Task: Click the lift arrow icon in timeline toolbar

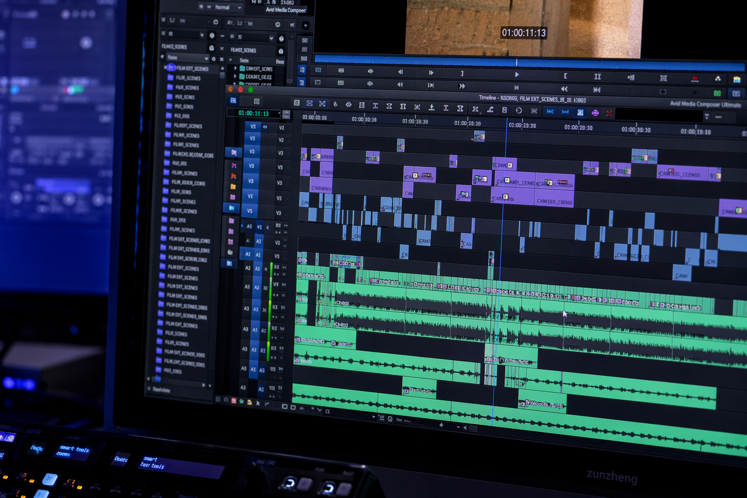Action: point(431,107)
